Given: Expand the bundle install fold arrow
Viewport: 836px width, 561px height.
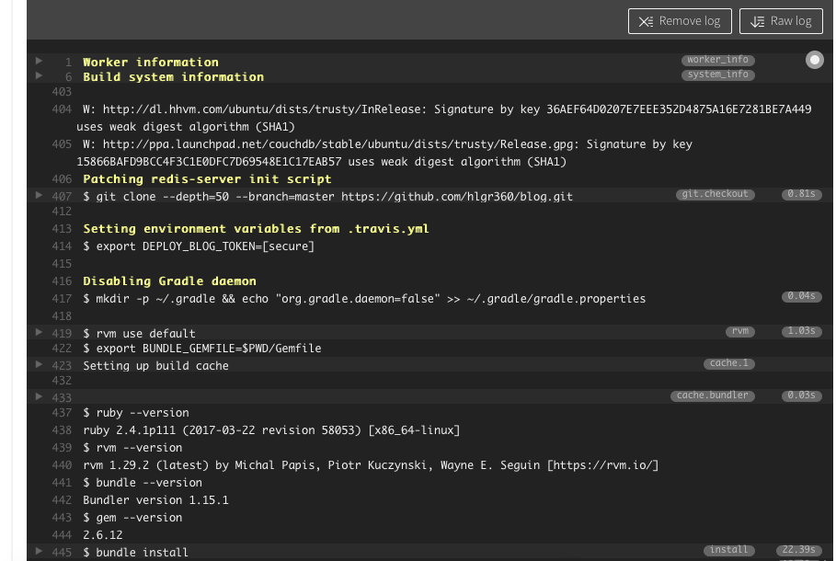Looking at the screenshot, I should point(39,551).
